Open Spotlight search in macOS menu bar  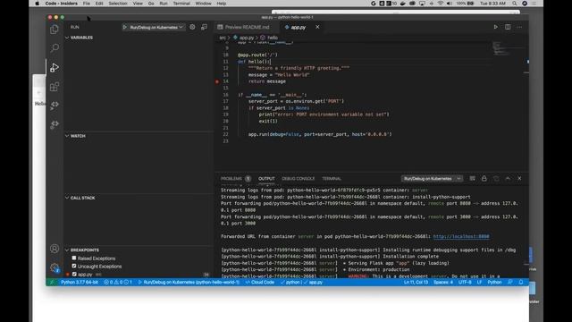515,4
